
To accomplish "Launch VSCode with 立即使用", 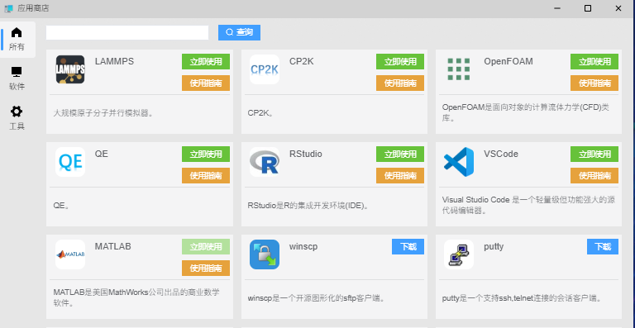I will click(x=594, y=154).
